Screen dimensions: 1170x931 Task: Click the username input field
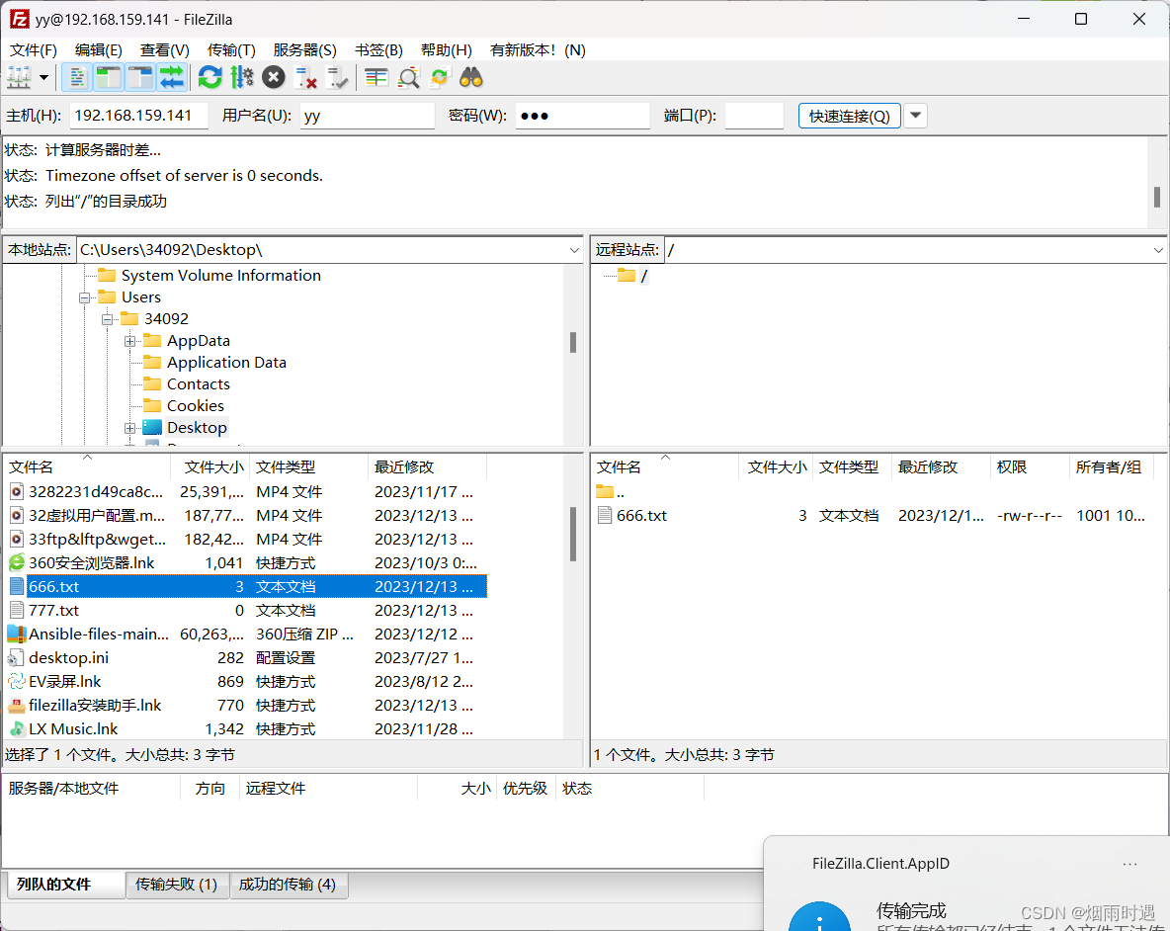368,116
